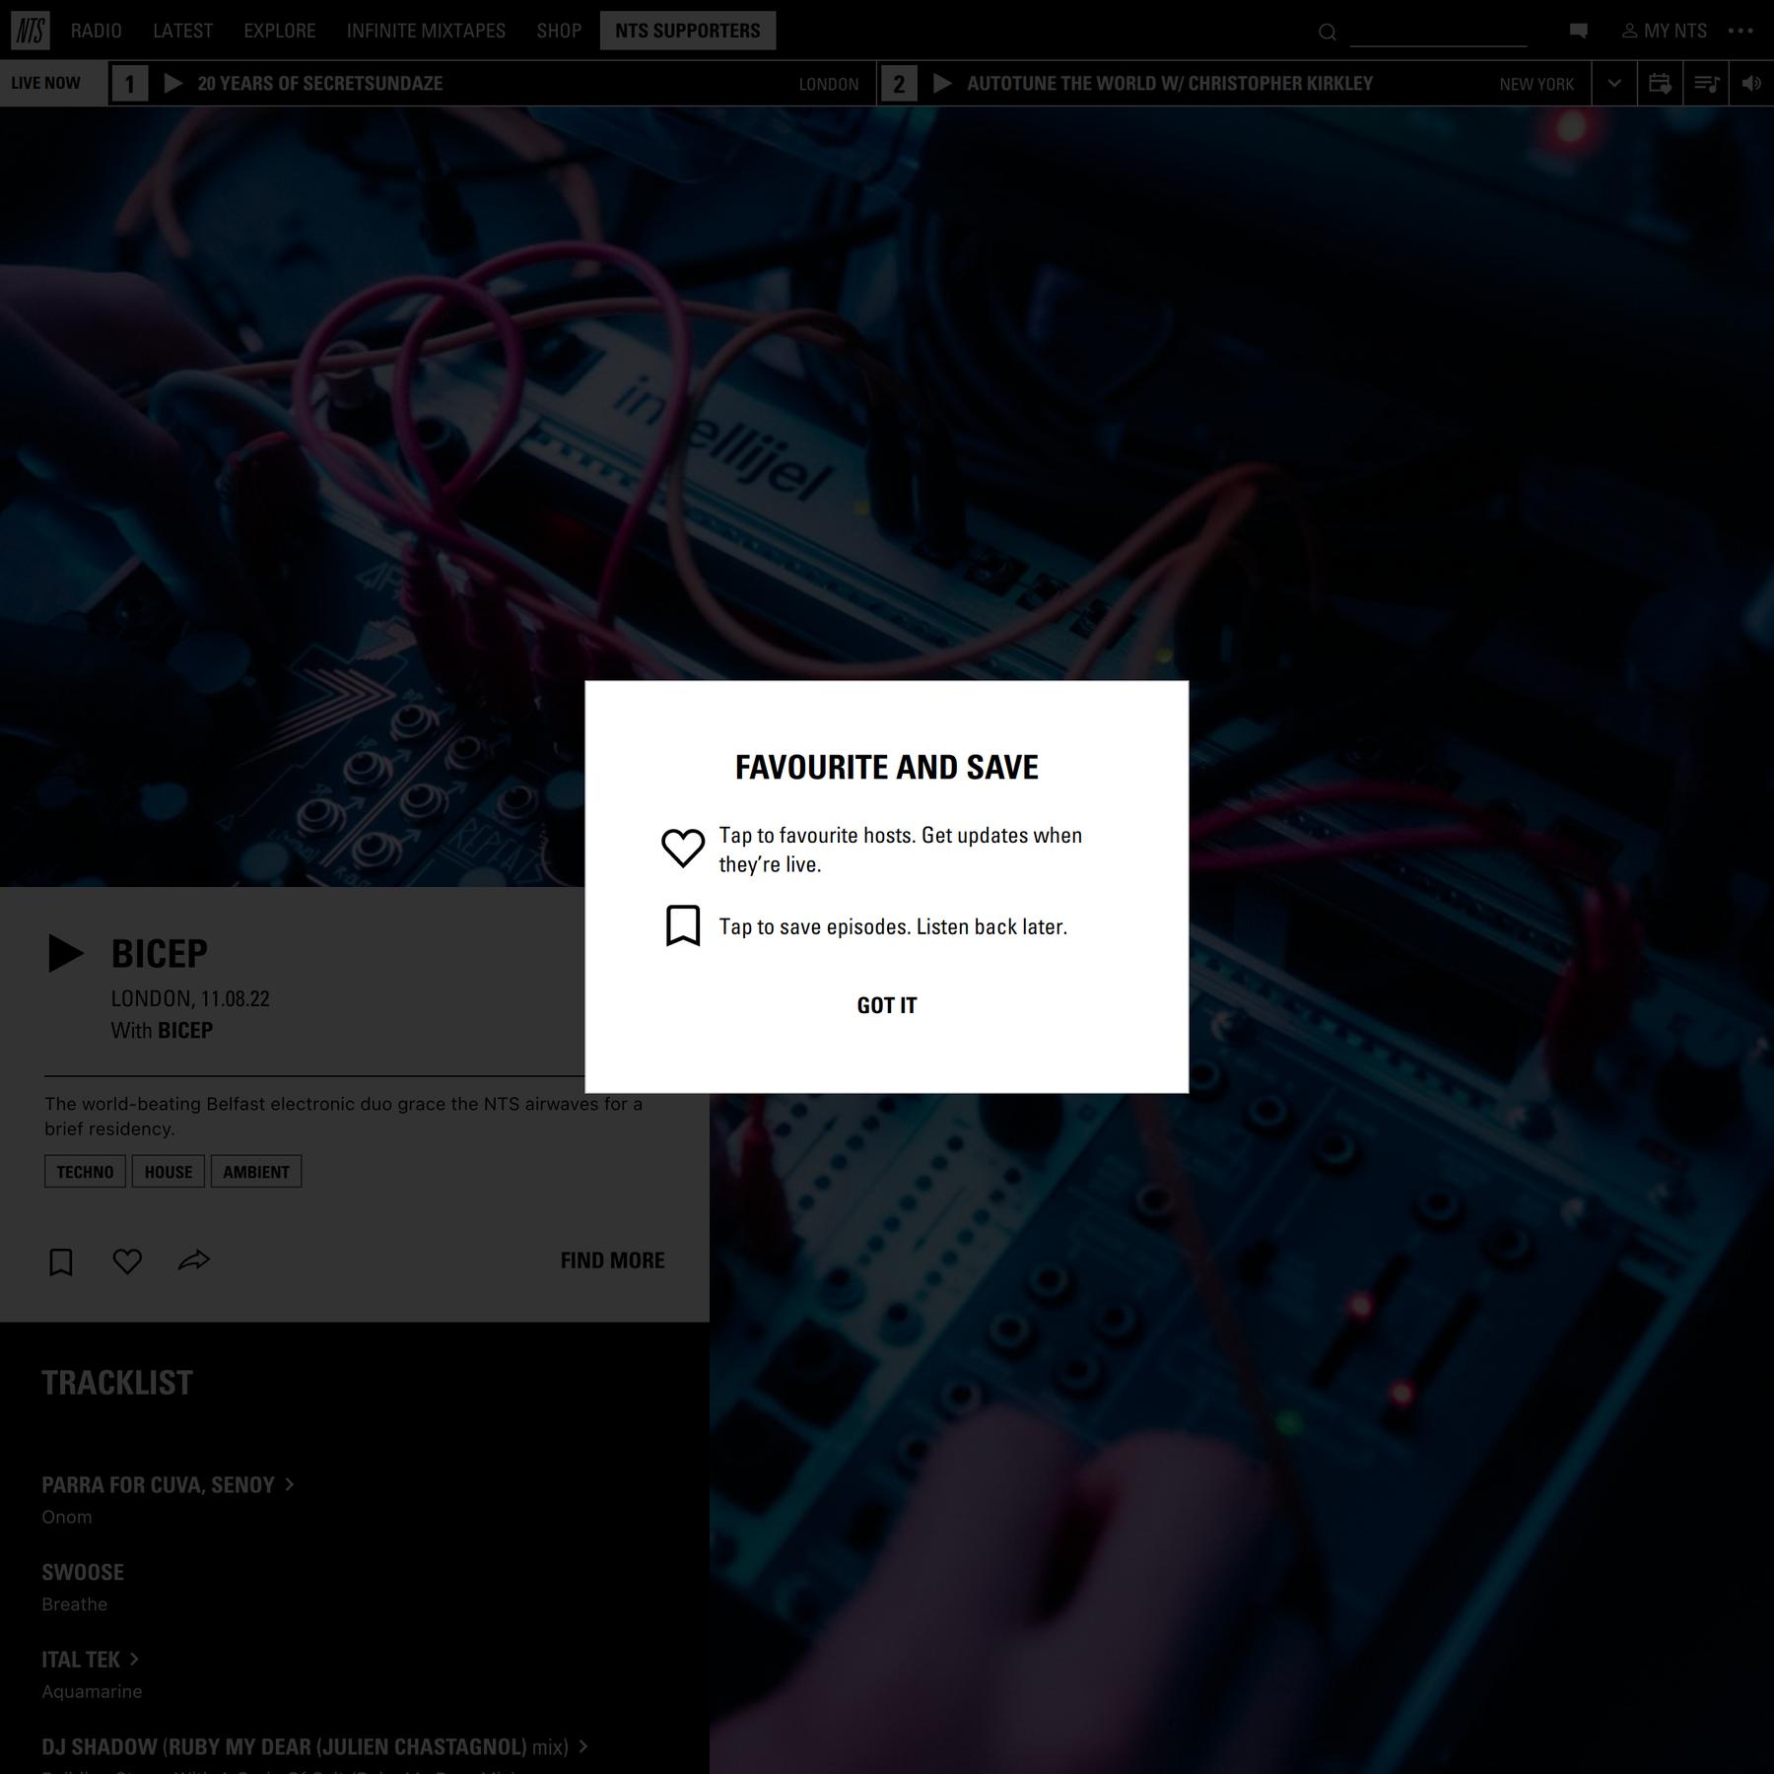Play the BICEP episode

point(65,953)
